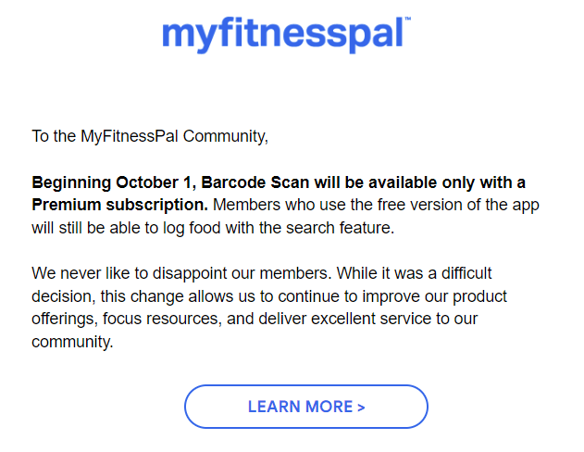Click the arrow chevron in LEARN MORE
Screen dimensions: 584x452
pyautogui.click(x=361, y=408)
